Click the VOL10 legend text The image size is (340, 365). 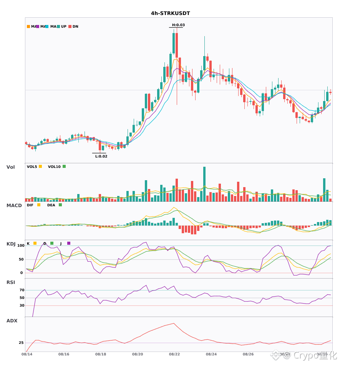click(54, 167)
